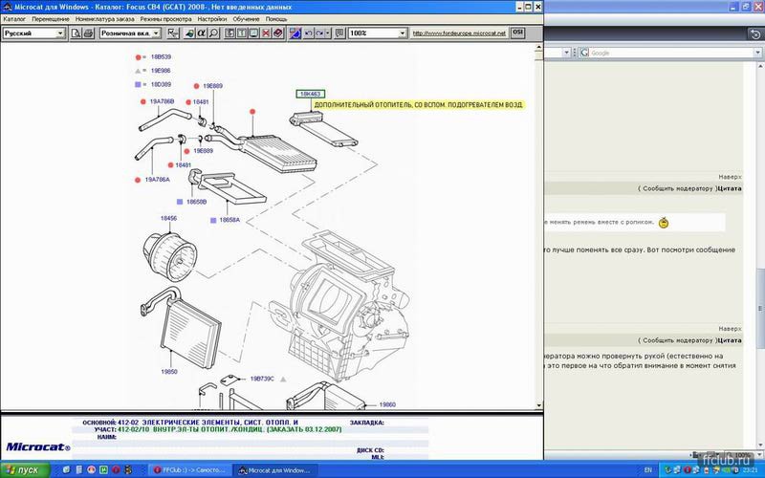Click the diagram vertical scrollbar down arrow
Screen dimensions: 765x478
coord(538,405)
